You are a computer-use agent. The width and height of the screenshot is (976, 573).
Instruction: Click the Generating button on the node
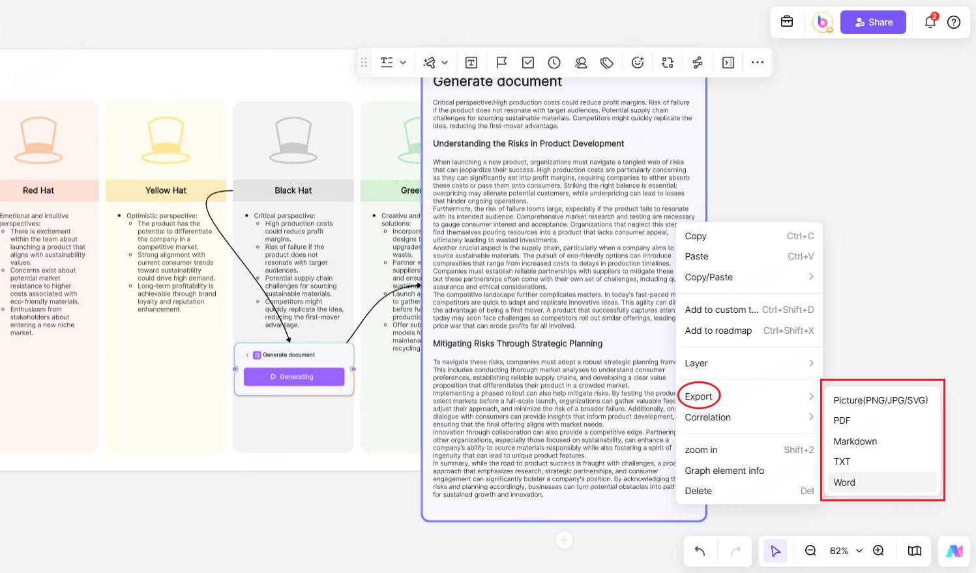point(294,377)
